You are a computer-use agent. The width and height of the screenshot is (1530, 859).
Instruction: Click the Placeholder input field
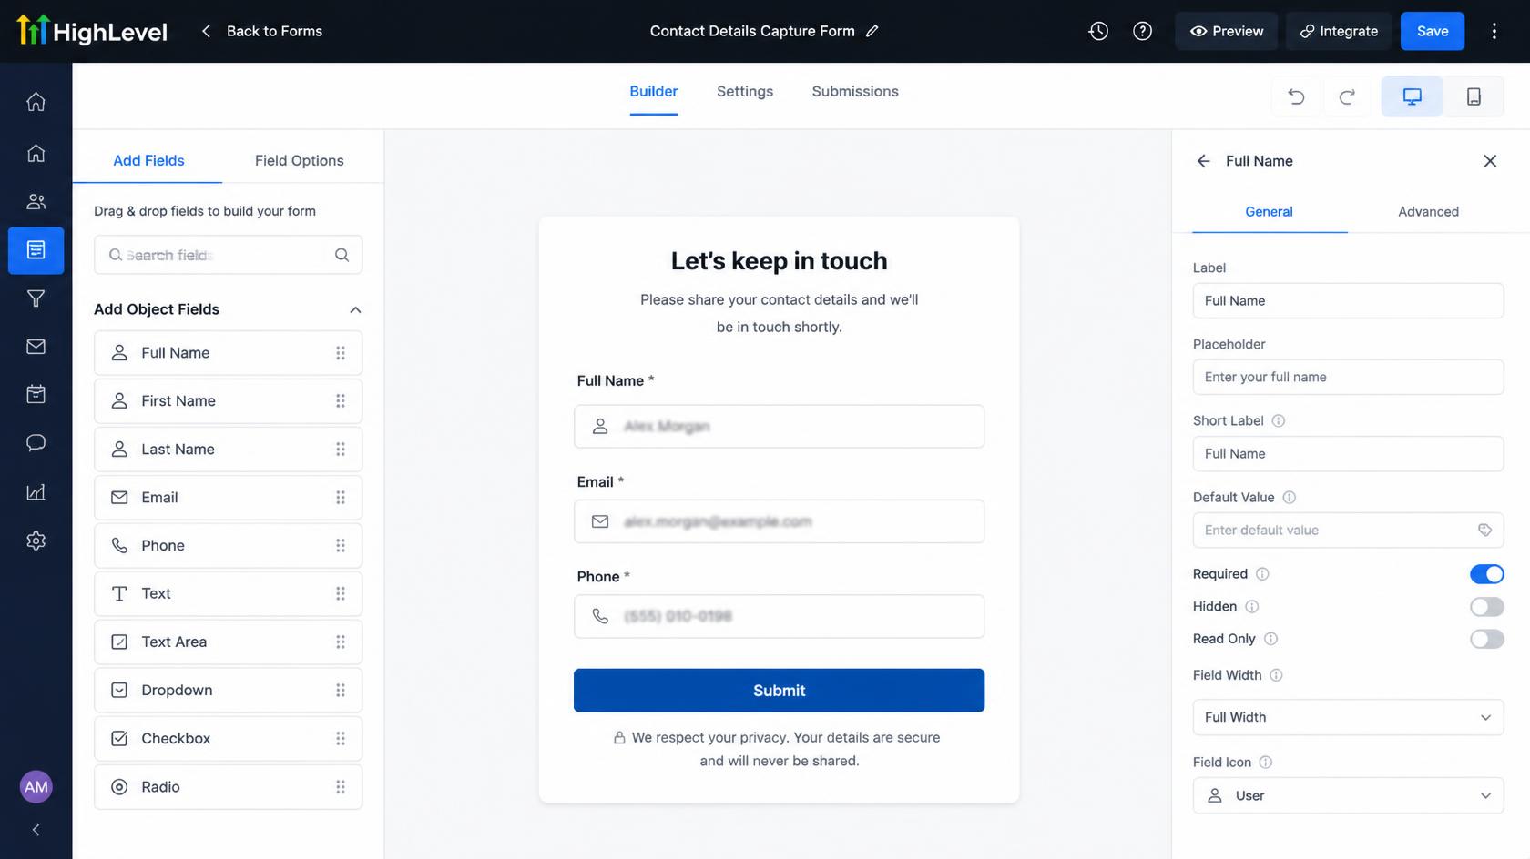pos(1348,377)
